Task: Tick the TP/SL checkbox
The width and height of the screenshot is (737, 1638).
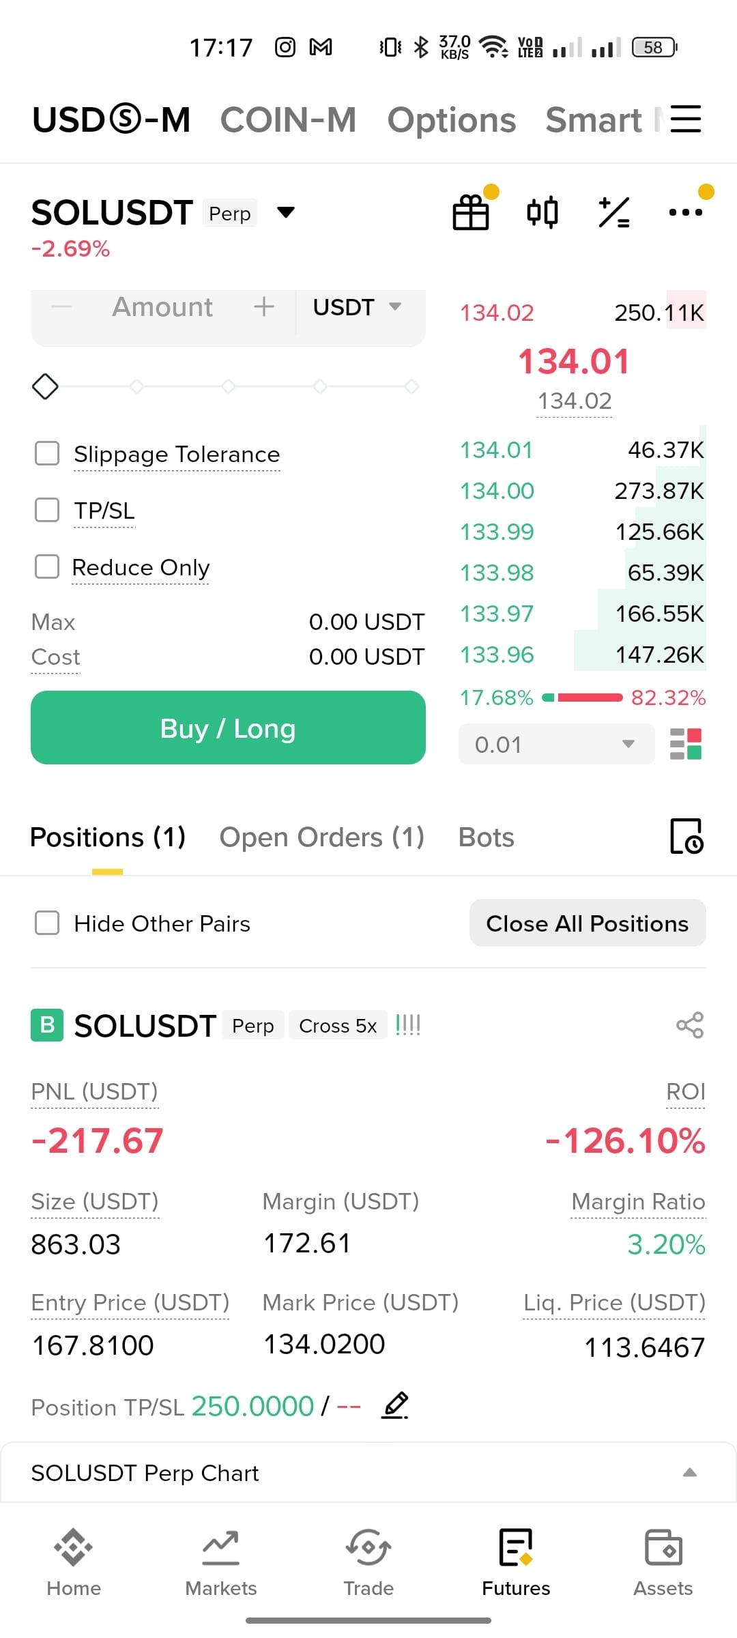Action: click(x=47, y=510)
